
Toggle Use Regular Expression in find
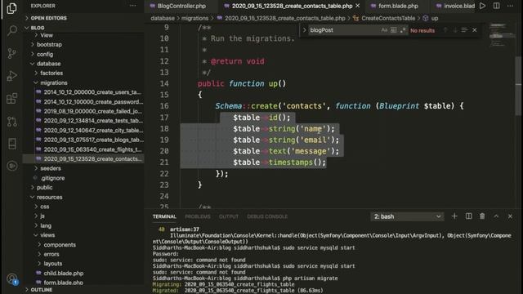click(x=403, y=30)
